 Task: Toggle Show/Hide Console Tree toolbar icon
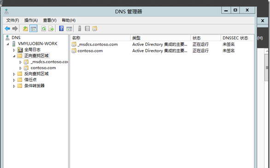(34, 28)
